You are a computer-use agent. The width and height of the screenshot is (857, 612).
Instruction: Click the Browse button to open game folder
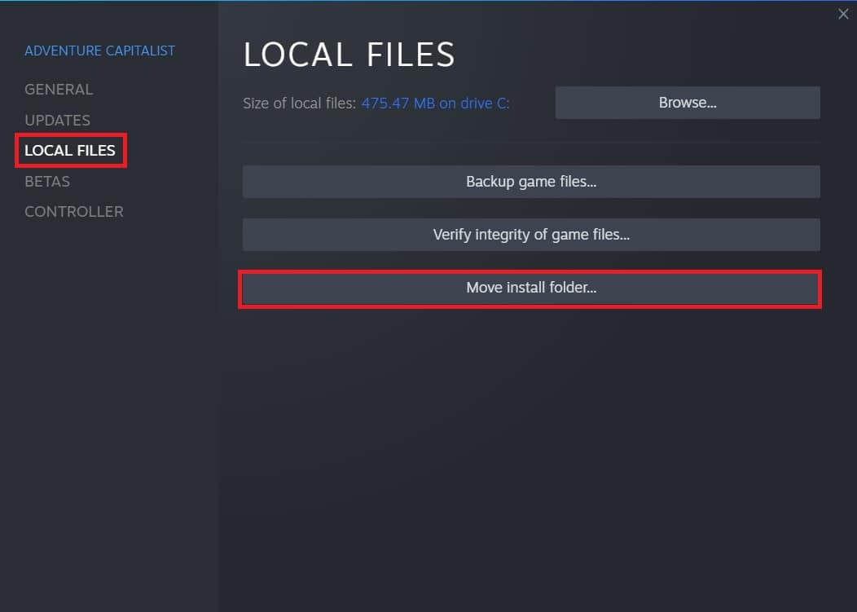coord(687,102)
